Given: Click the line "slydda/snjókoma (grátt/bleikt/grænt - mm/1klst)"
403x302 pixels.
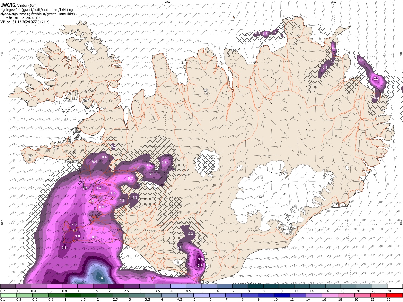Looking at the screenshot, I should (x=37, y=14).
